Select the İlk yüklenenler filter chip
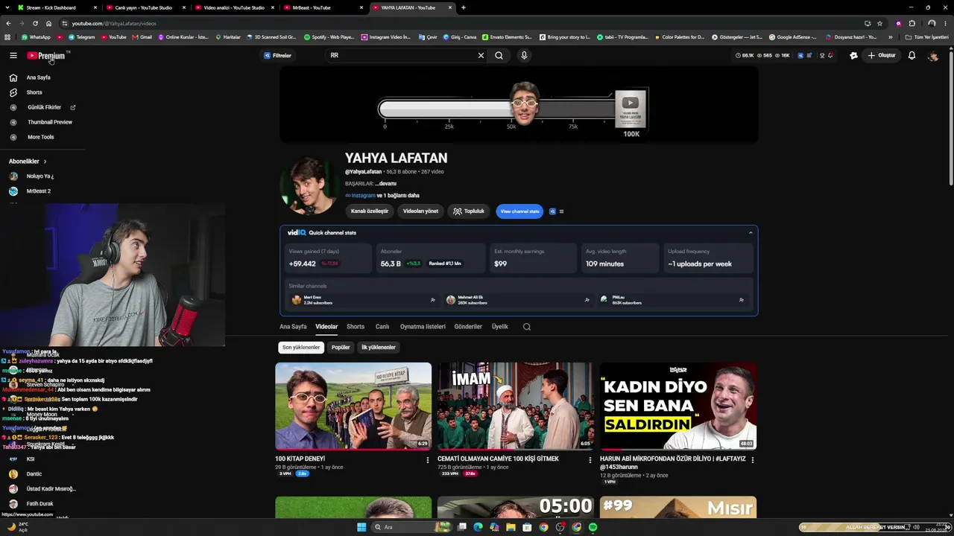The width and height of the screenshot is (954, 536). (379, 348)
